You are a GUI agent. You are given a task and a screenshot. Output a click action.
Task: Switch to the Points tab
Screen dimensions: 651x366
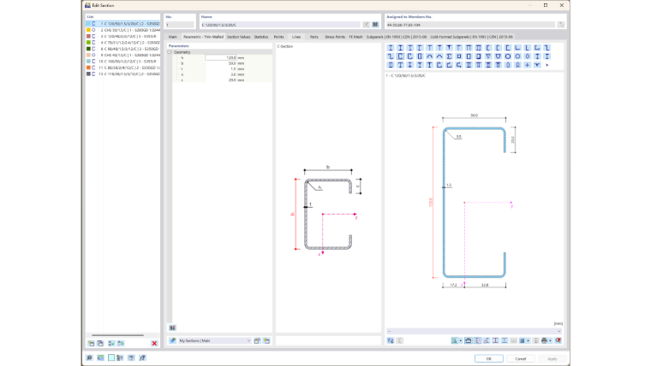tap(278, 37)
